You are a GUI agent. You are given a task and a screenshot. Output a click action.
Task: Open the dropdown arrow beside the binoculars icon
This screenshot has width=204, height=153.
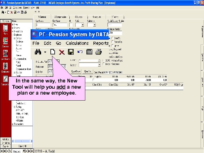tap(5, 12)
